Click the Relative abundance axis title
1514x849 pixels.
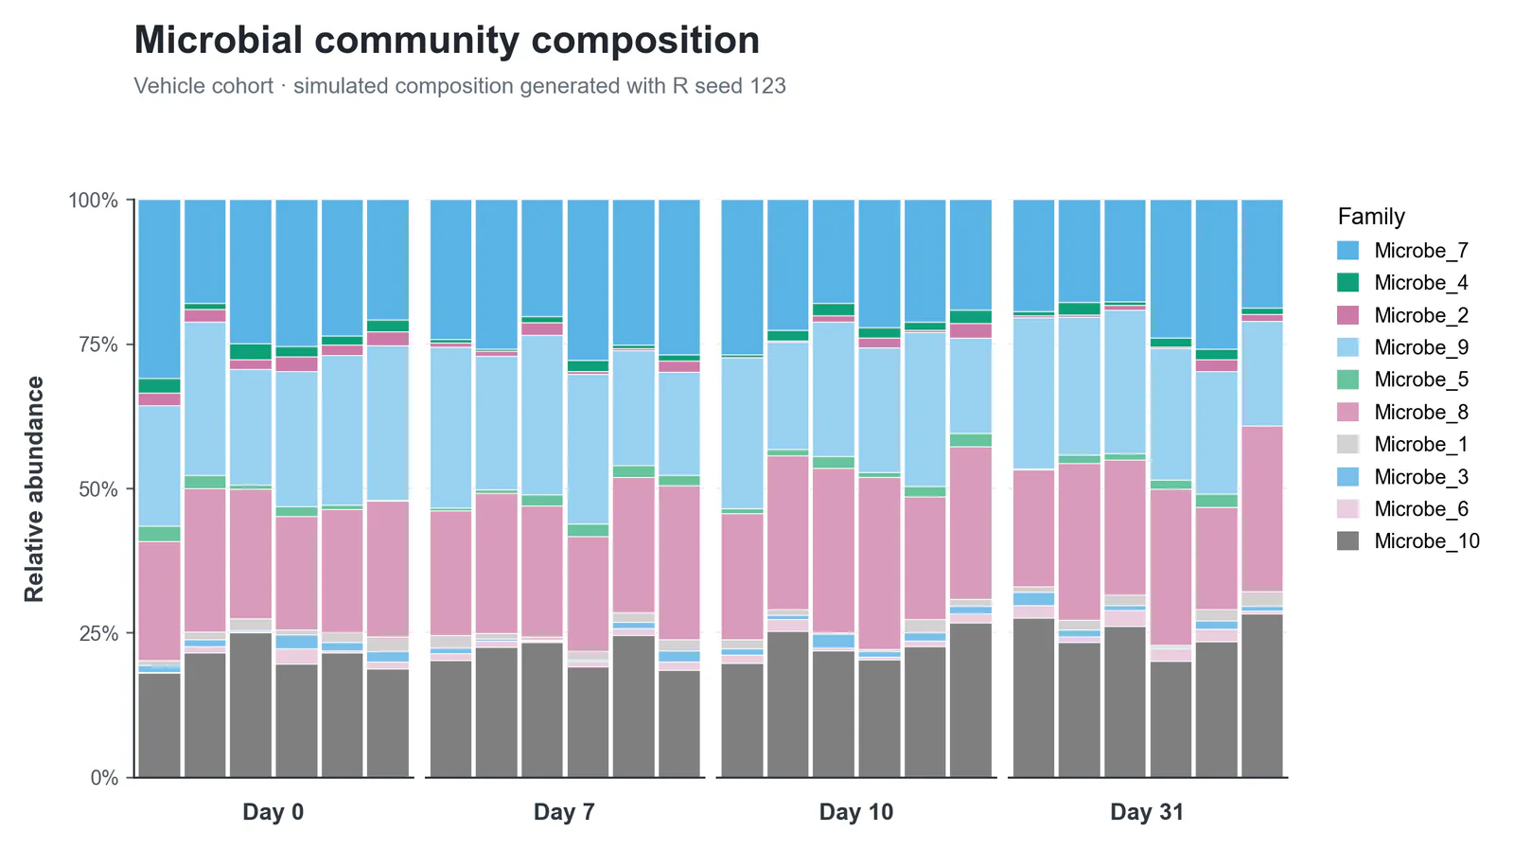34,489
